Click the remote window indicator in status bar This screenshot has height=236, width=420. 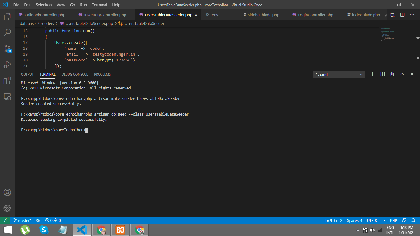point(5,220)
